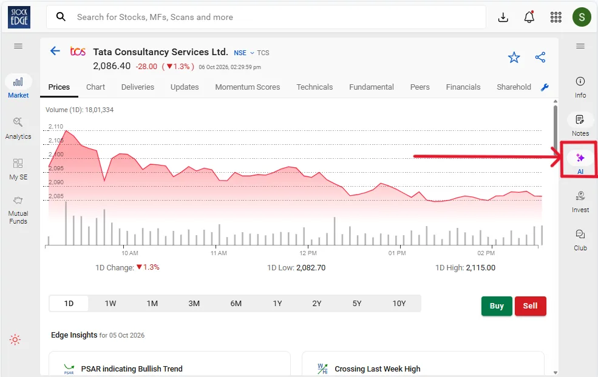Click the search magnifier icon
This screenshot has height=377, width=598.
click(x=61, y=17)
